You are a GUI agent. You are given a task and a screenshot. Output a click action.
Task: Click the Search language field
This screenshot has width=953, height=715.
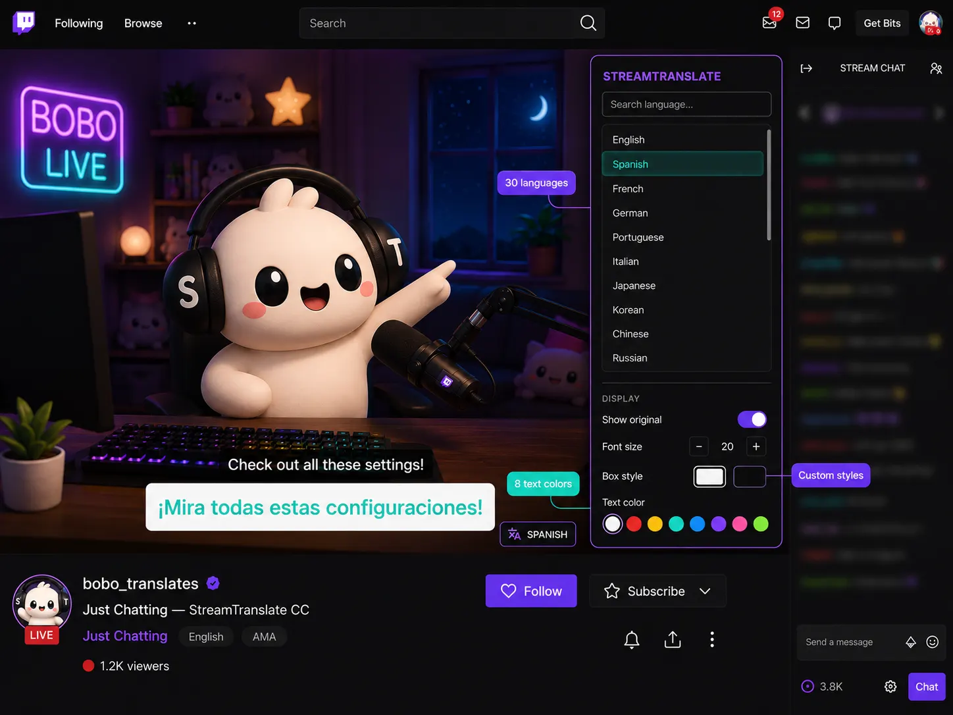pyautogui.click(x=686, y=104)
